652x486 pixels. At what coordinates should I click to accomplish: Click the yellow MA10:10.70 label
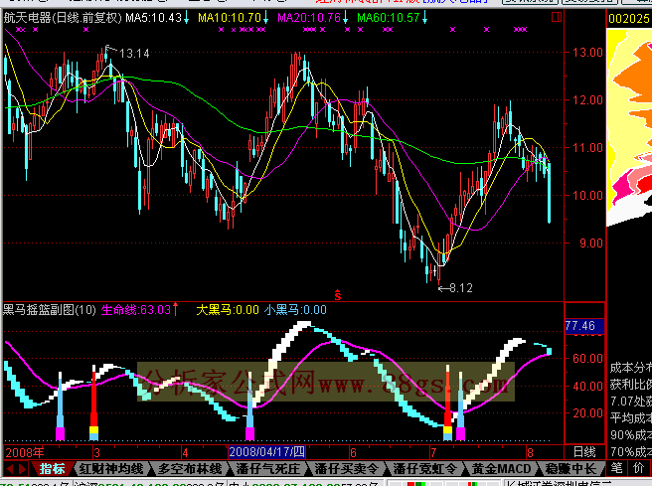click(x=230, y=18)
